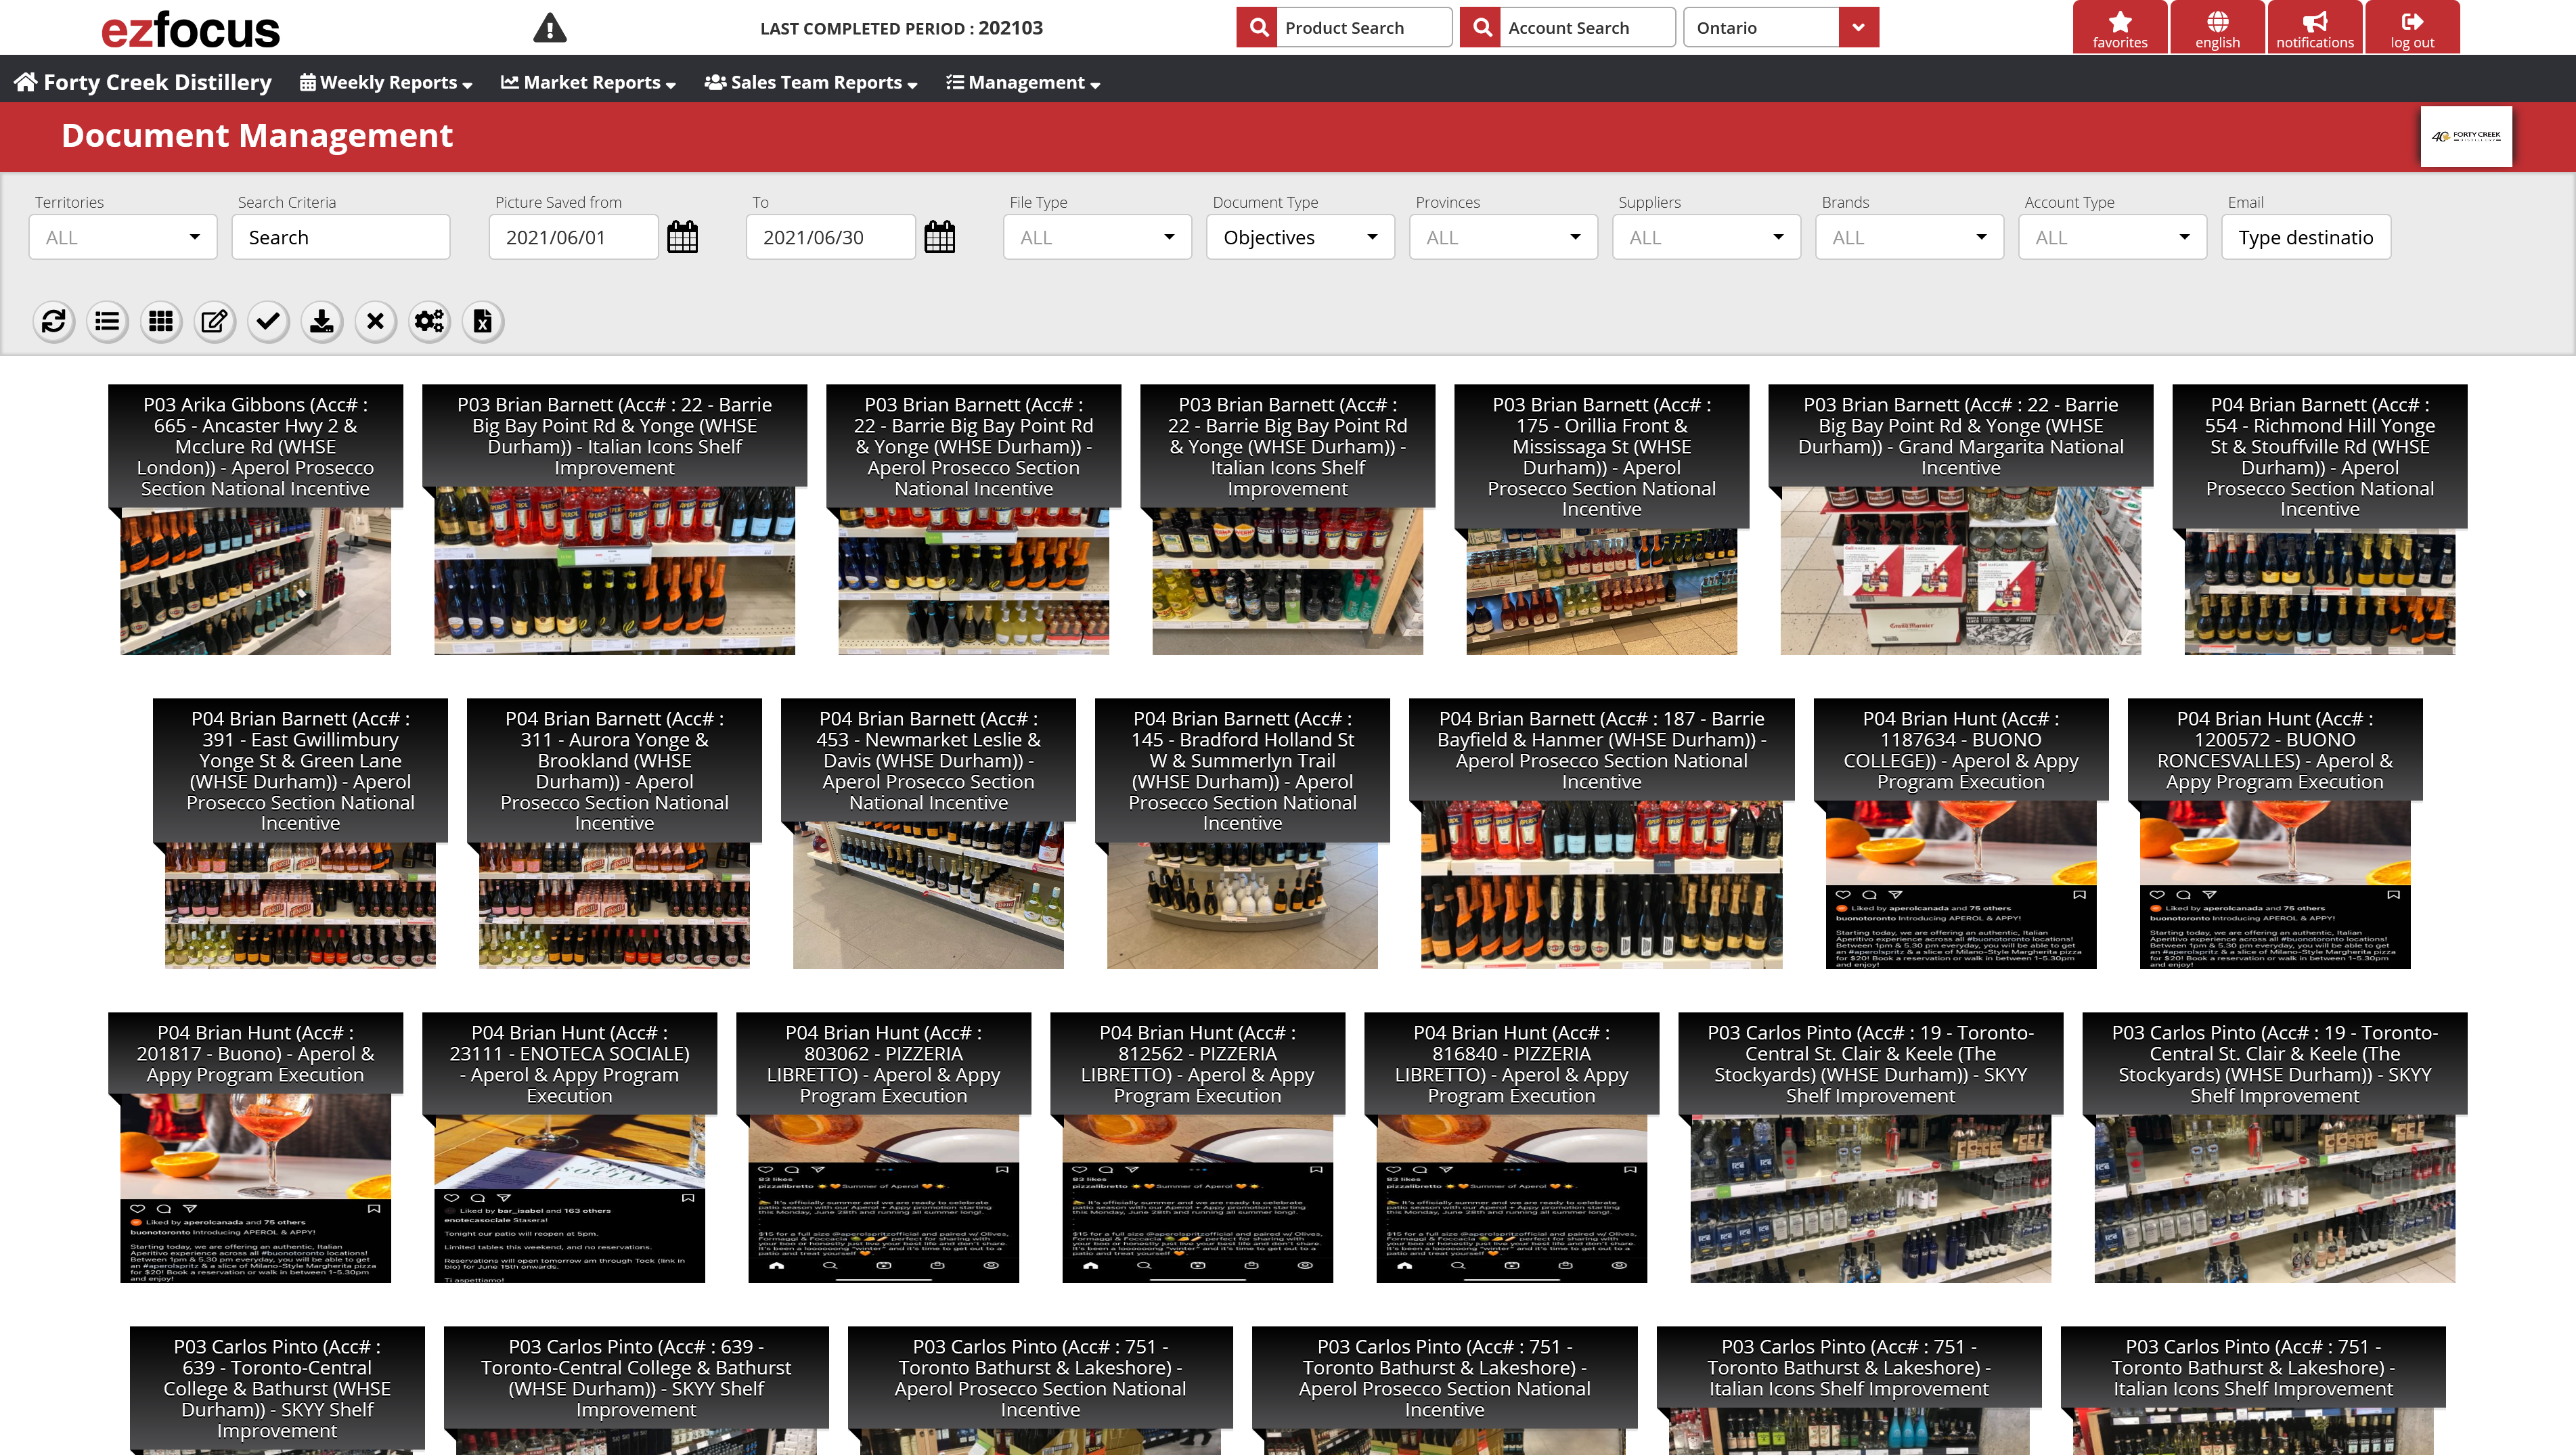The height and width of the screenshot is (1455, 2576).
Task: Open notifications megaphone button
Action: (2315, 28)
